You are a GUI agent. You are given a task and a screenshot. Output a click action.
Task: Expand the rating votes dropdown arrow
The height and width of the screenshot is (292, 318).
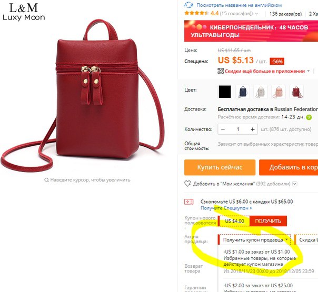pyautogui.click(x=256, y=14)
